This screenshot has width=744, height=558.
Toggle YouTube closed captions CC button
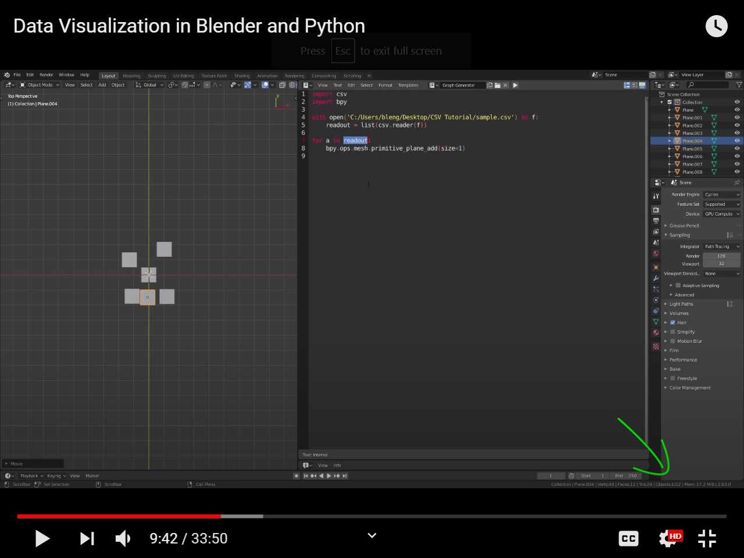tap(628, 538)
